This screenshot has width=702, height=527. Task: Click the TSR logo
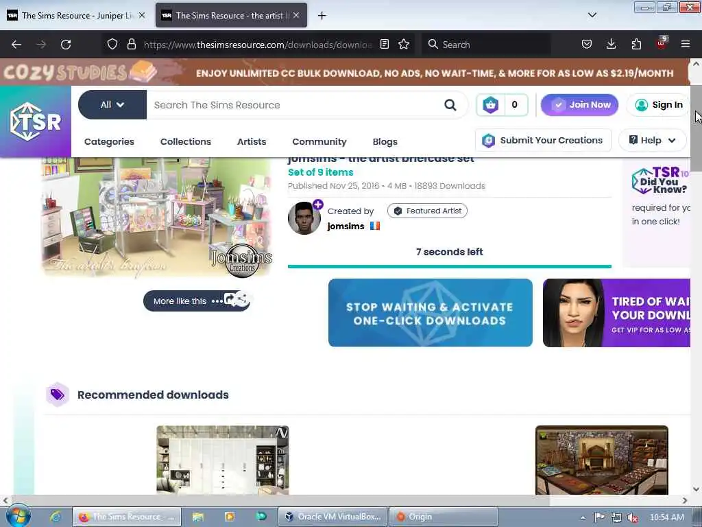coord(36,121)
